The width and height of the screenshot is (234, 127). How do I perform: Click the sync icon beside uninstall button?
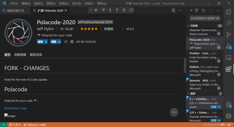click(x=66, y=42)
